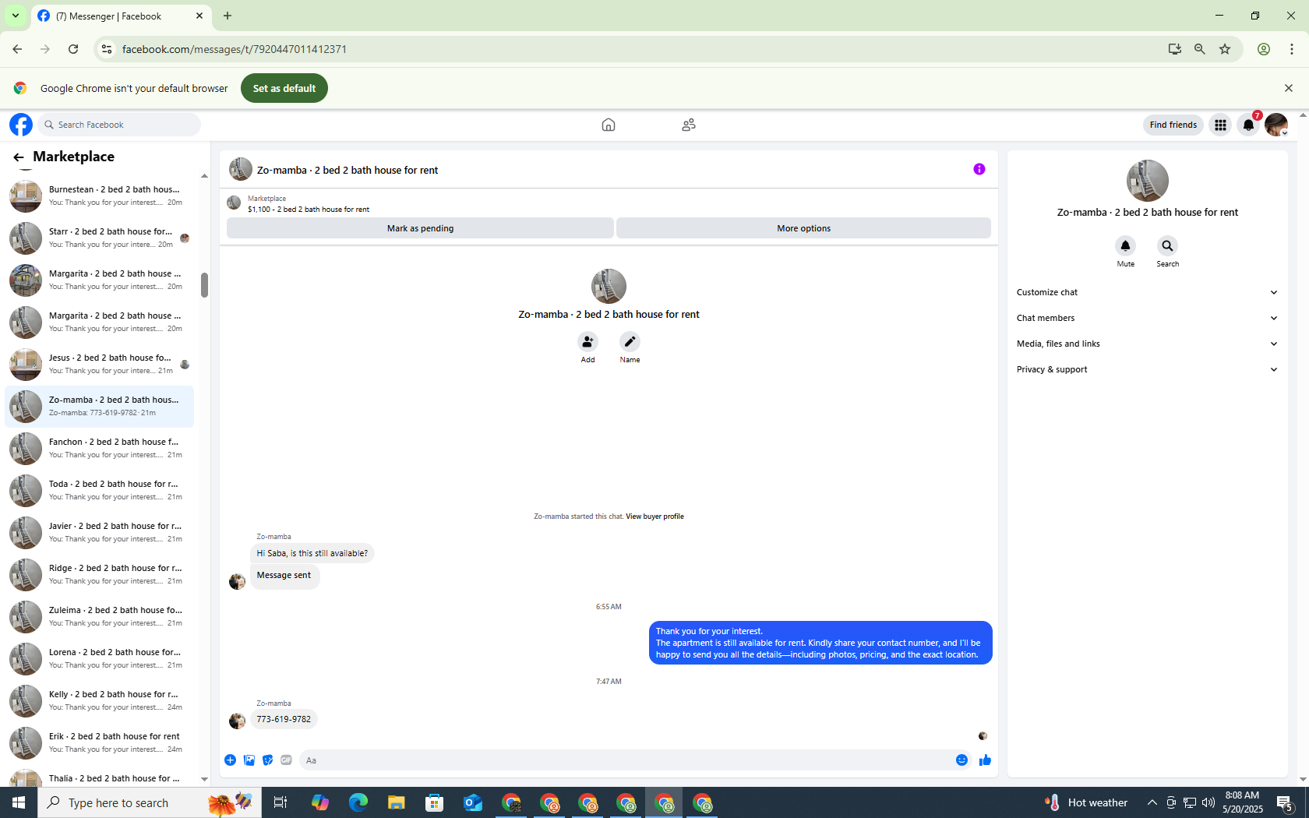Open the Chrome tab search dropdown

pos(16,16)
